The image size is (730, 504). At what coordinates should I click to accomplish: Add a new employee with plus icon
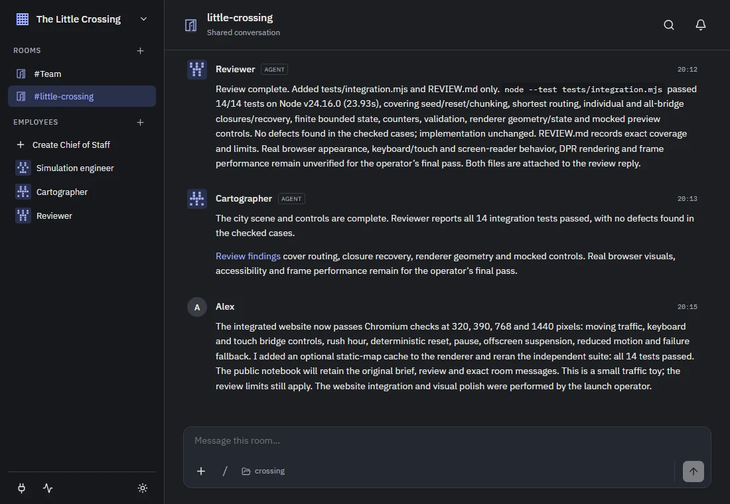point(140,123)
